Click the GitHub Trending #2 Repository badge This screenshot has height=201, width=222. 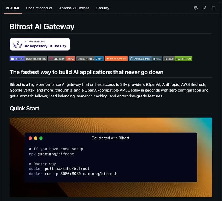(x=40, y=44)
